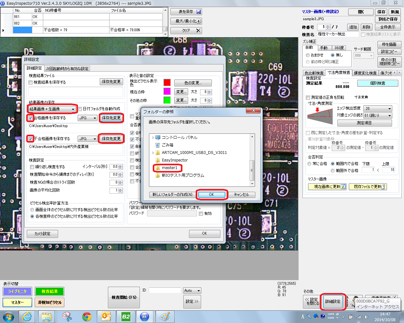The height and width of the screenshot is (323, 404).
Task: Click the volume speaker tray icon
Action: tap(366, 317)
